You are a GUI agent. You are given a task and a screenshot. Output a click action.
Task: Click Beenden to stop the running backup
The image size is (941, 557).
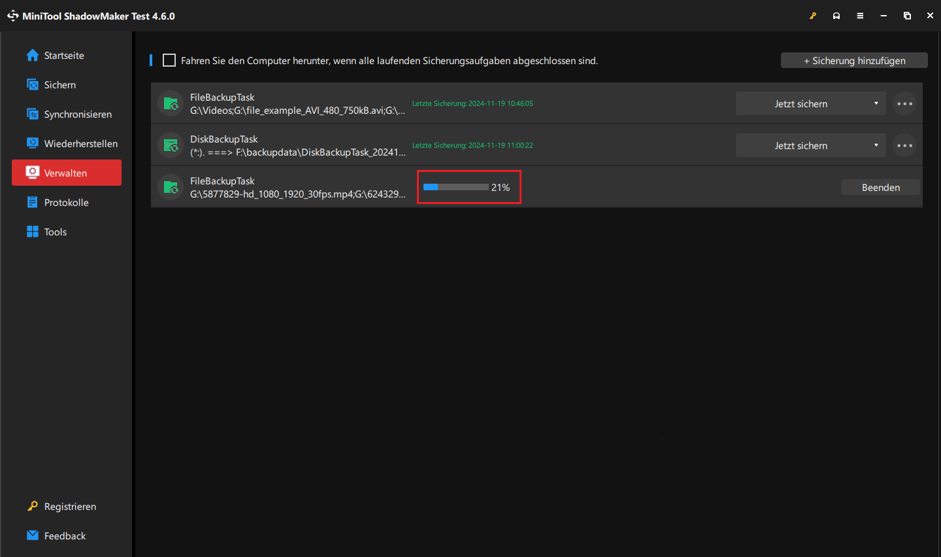tap(881, 187)
